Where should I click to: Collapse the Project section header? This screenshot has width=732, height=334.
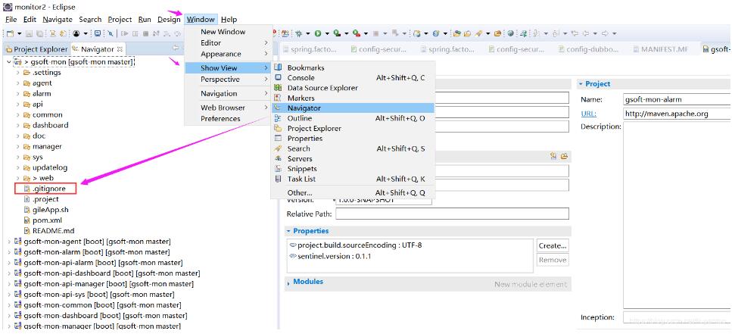tap(581, 84)
